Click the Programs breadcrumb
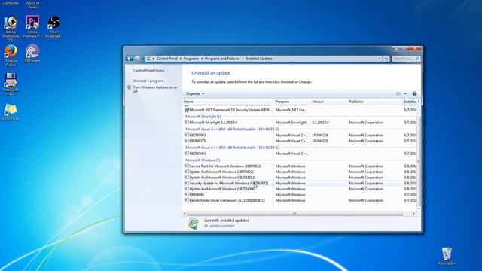 click(x=191, y=59)
